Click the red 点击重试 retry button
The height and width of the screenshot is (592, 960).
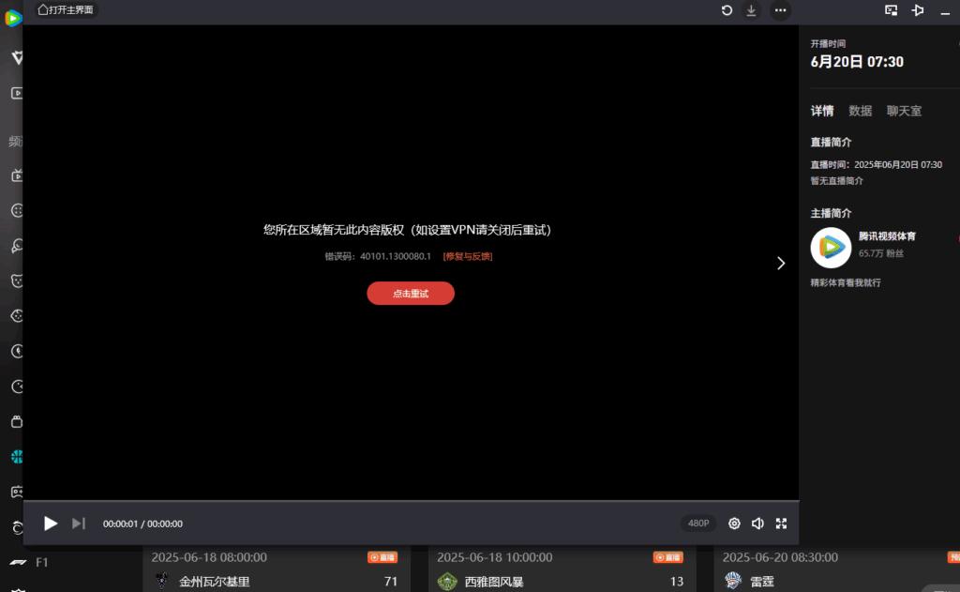[411, 294]
